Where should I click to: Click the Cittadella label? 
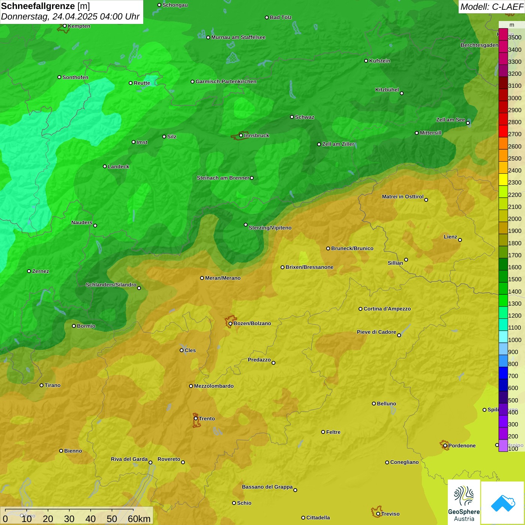(x=318, y=518)
